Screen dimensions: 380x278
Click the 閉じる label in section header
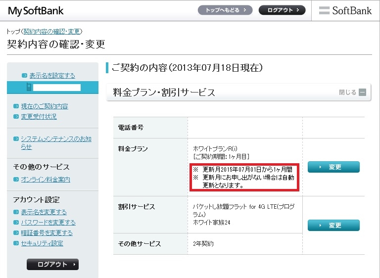pos(347,92)
